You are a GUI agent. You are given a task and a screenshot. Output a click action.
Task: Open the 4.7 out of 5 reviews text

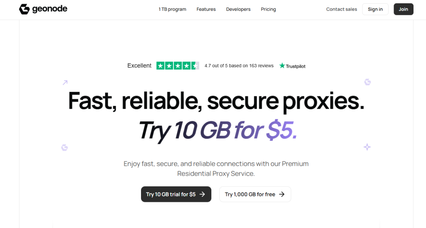[x=239, y=66]
